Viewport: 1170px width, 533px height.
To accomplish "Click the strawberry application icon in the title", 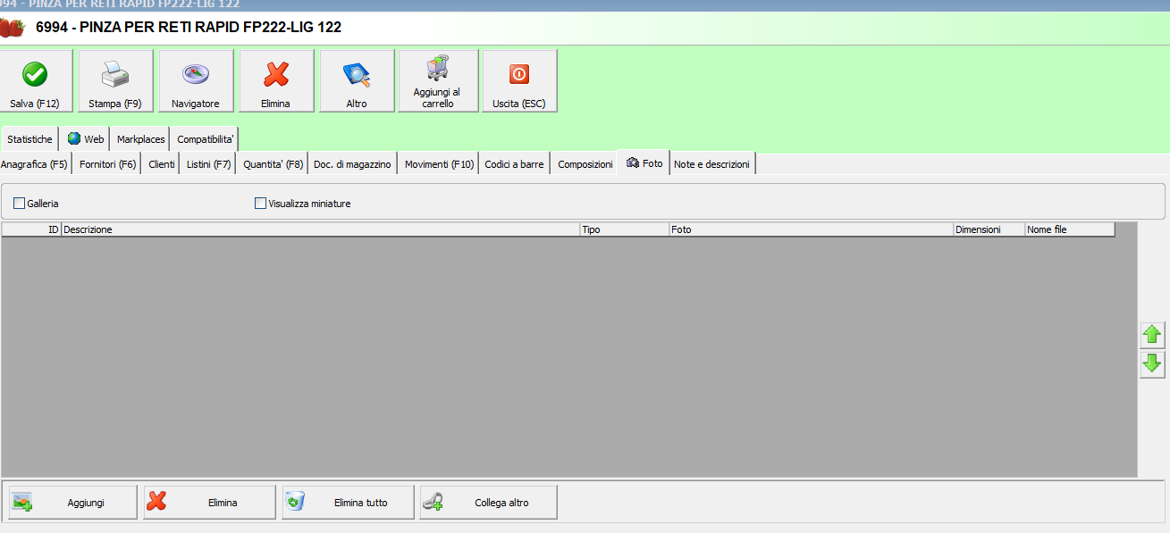I will click(12, 28).
